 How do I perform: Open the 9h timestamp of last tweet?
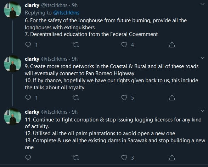75,112
